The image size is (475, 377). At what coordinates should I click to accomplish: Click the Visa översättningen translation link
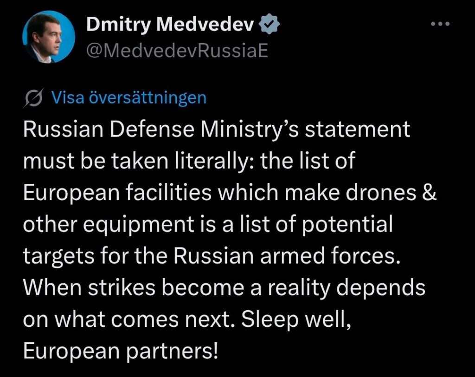[x=128, y=97]
